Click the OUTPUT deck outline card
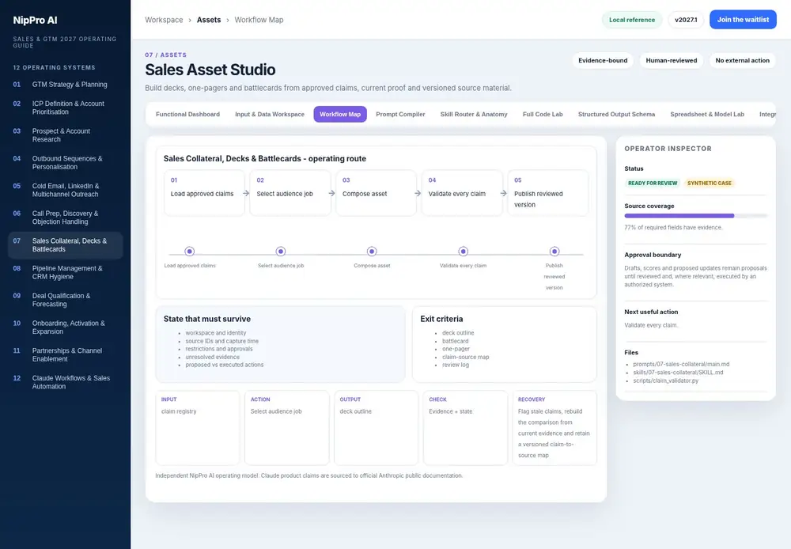The height and width of the screenshot is (549, 791). click(376, 427)
